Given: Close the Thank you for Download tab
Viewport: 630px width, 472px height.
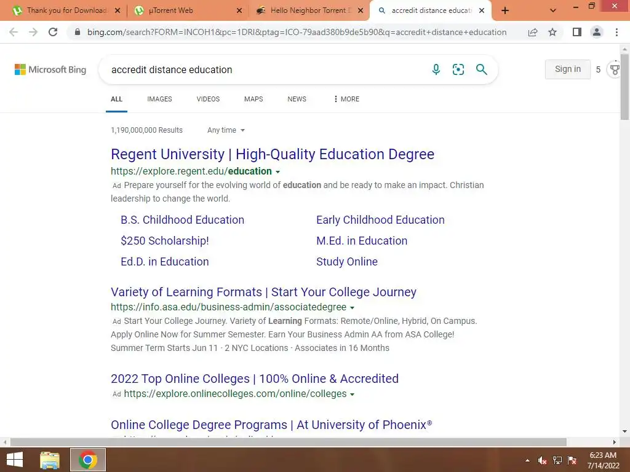Looking at the screenshot, I should pos(118,10).
